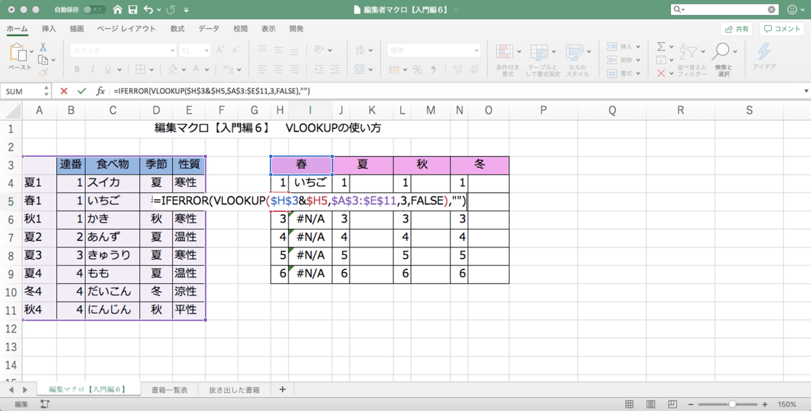Click the Home icon in the title bar

[x=118, y=10]
